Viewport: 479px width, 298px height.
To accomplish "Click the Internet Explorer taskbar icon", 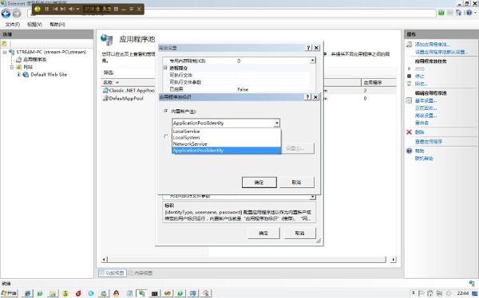I will [27, 293].
